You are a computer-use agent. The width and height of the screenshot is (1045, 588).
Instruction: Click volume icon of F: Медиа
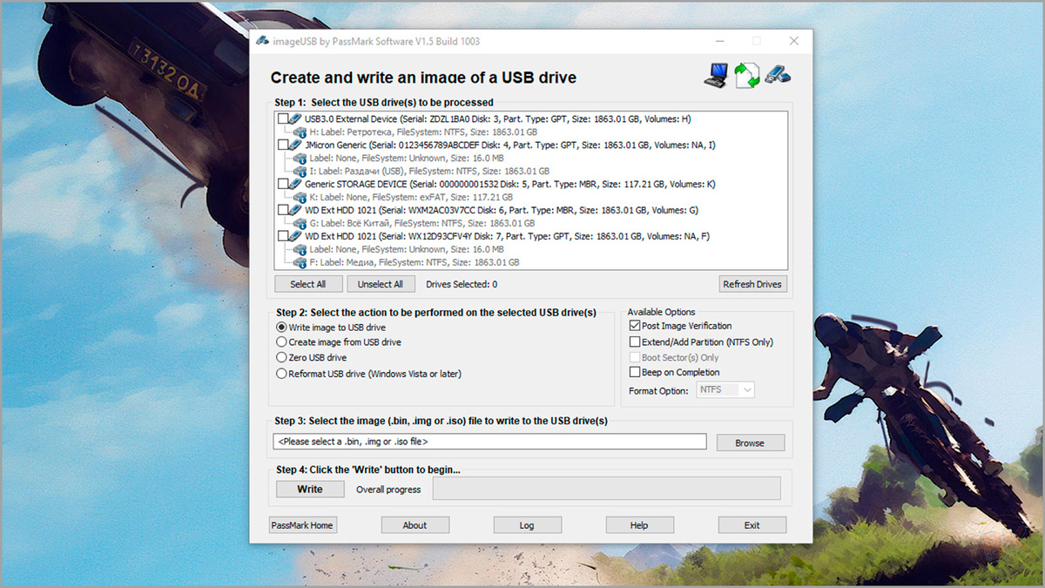(x=300, y=262)
